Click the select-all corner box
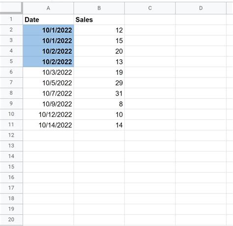The width and height of the screenshot is (233, 226). pyautogui.click(x=11, y=7)
